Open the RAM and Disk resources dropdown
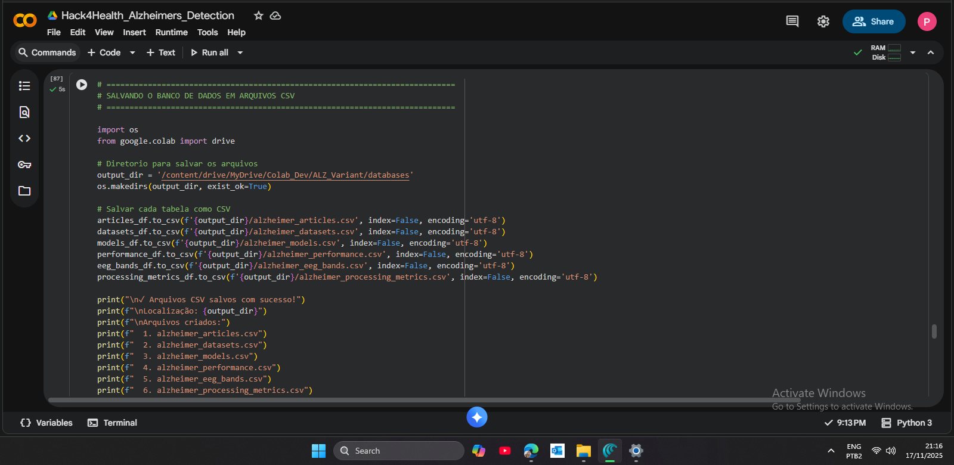Image resolution: width=954 pixels, height=465 pixels. click(912, 52)
